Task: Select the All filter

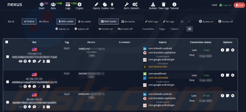Action: pos(11,21)
